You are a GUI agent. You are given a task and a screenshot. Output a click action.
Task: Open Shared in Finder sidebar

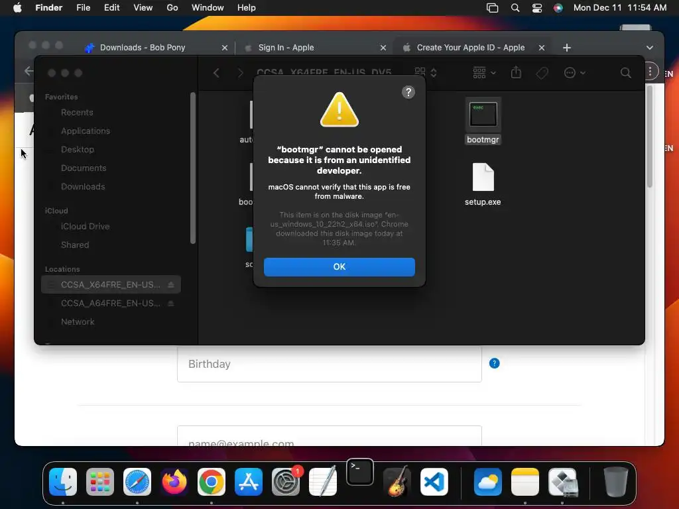pyautogui.click(x=75, y=245)
